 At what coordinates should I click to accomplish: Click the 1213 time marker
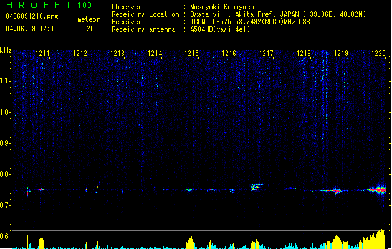118,54
